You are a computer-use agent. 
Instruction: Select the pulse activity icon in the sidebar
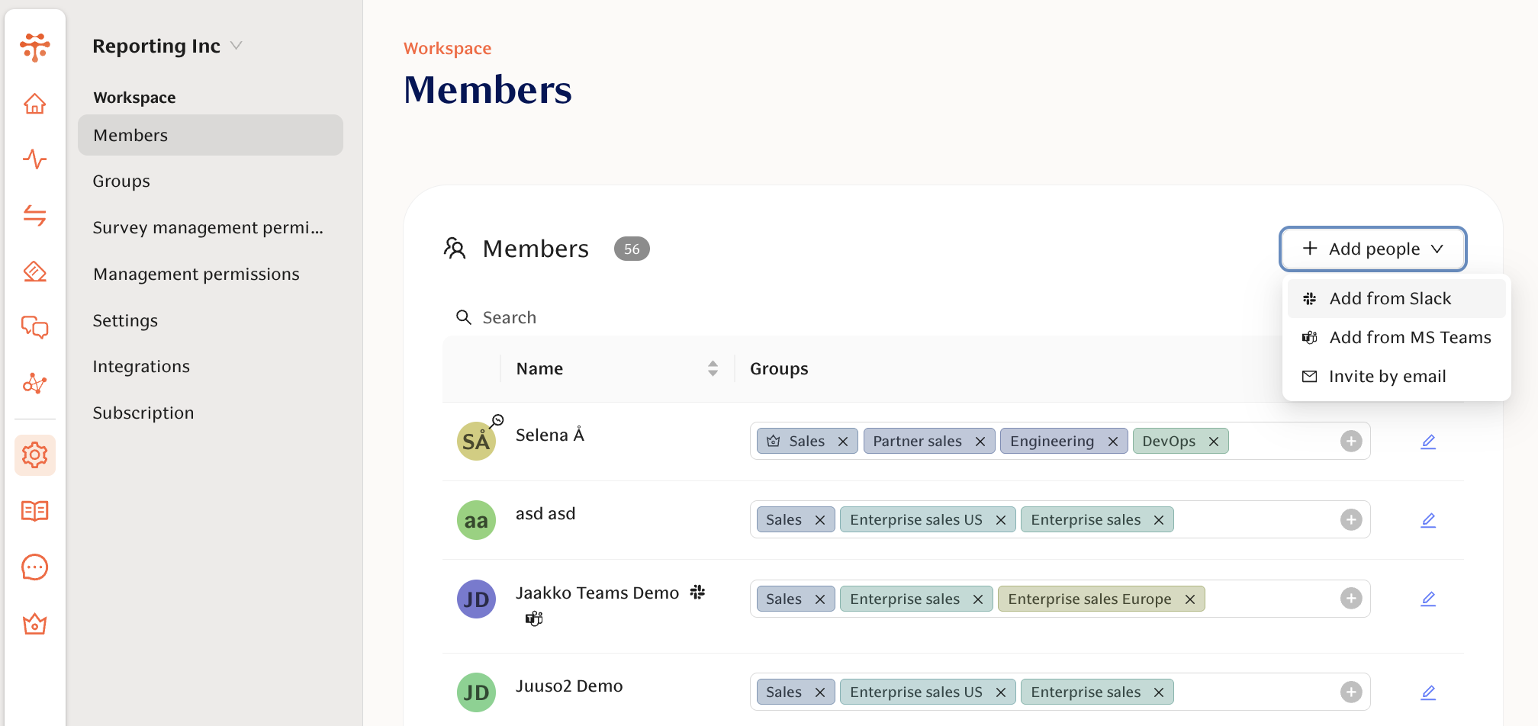(35, 160)
